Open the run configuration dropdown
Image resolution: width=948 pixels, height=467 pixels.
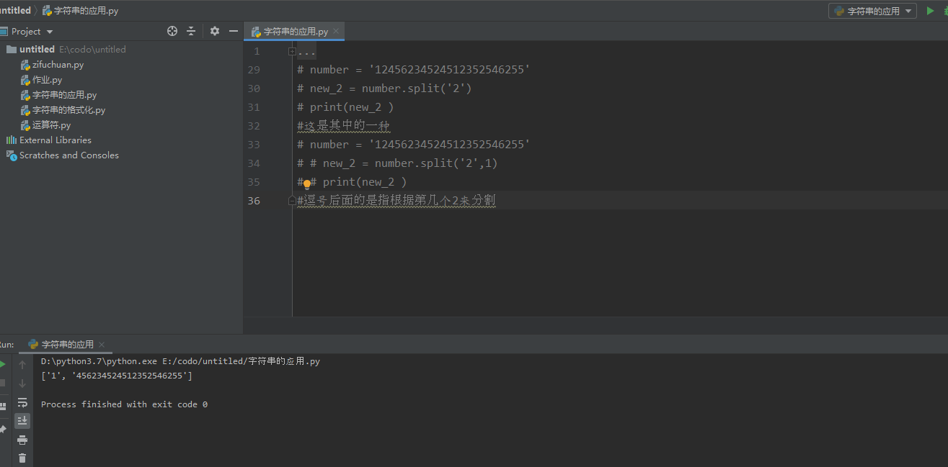click(x=872, y=11)
